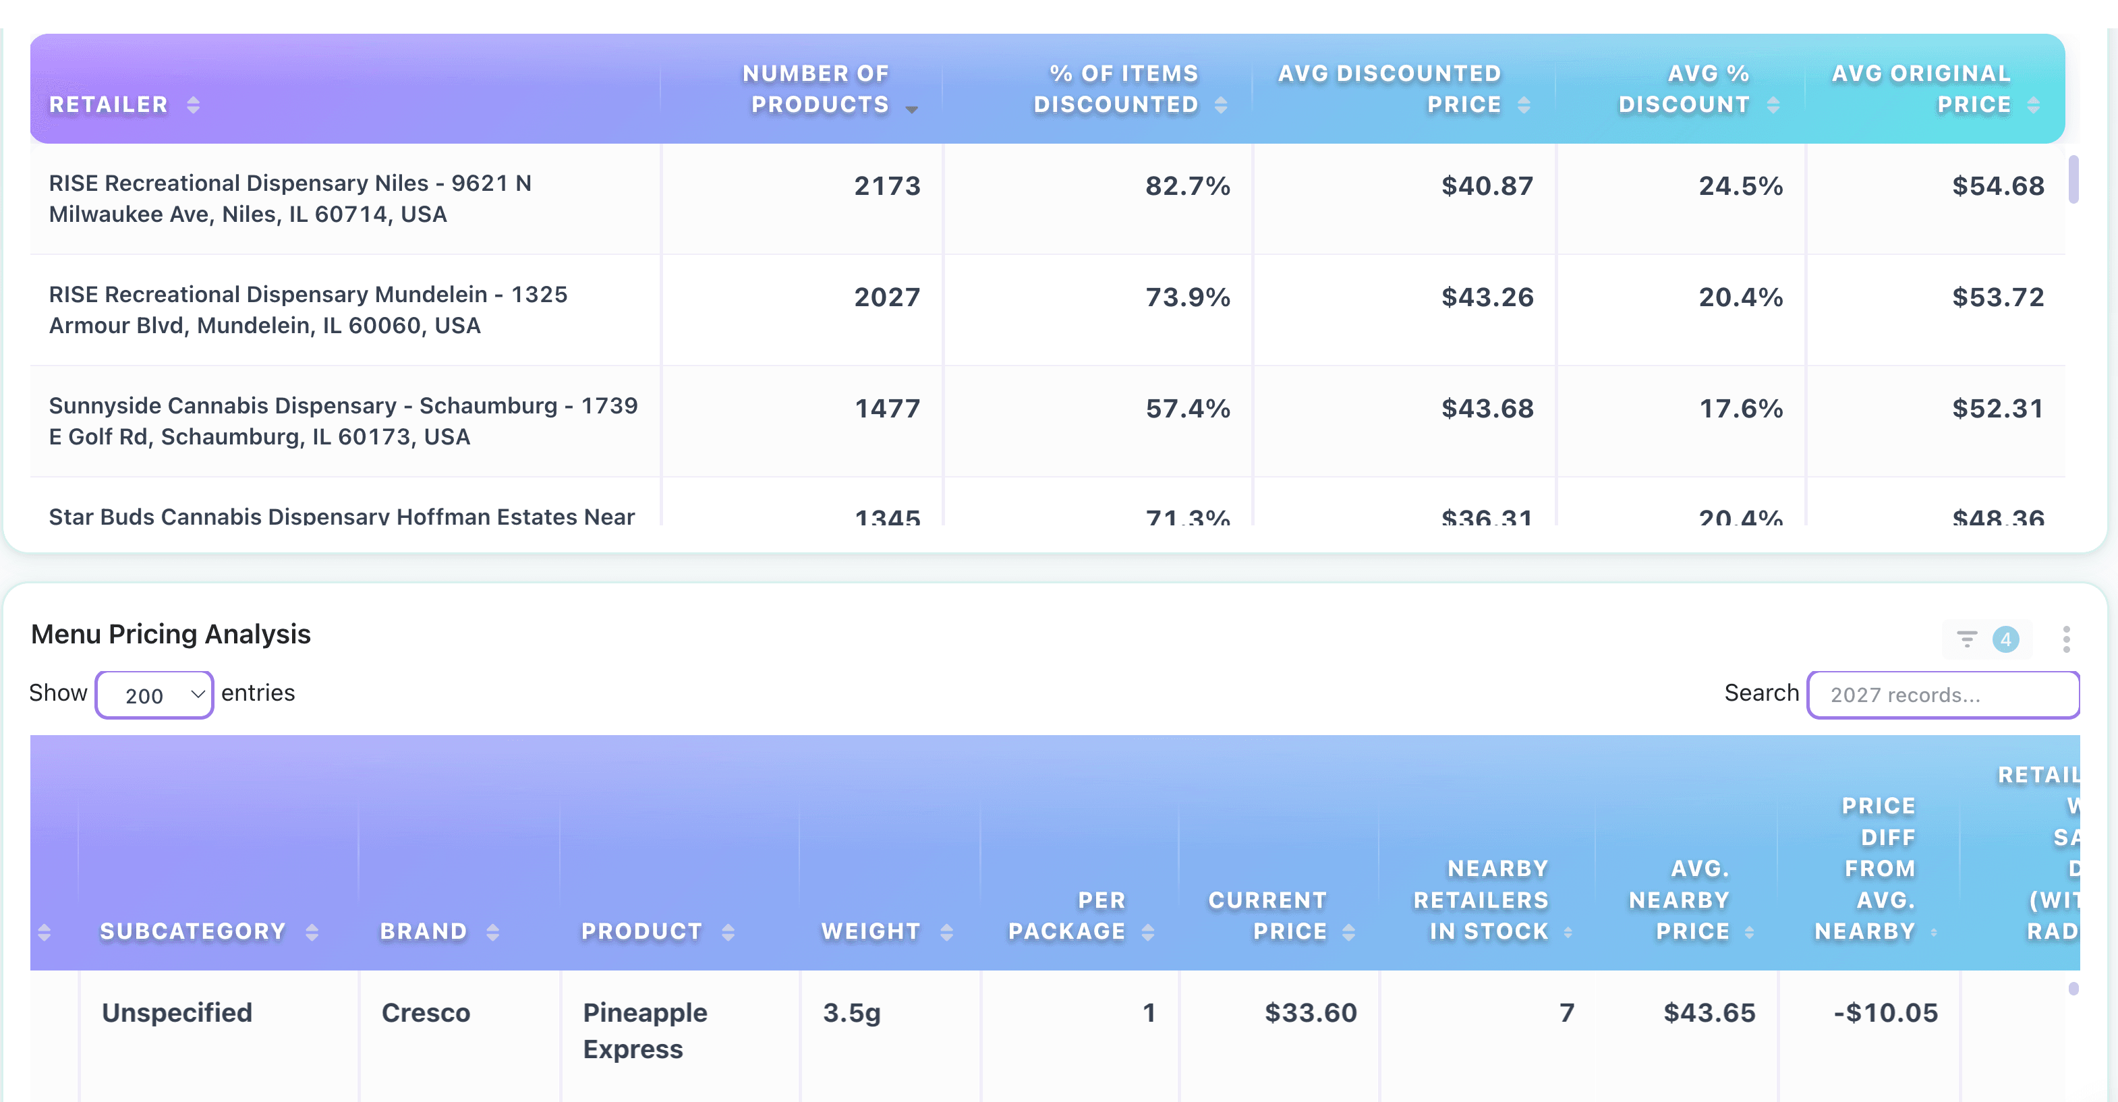Sort by Current Price
The width and height of the screenshot is (2118, 1102).
coord(1349,931)
